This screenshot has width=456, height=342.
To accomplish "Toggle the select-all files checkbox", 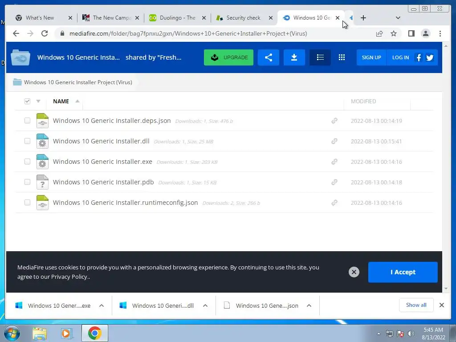I will tap(27, 101).
